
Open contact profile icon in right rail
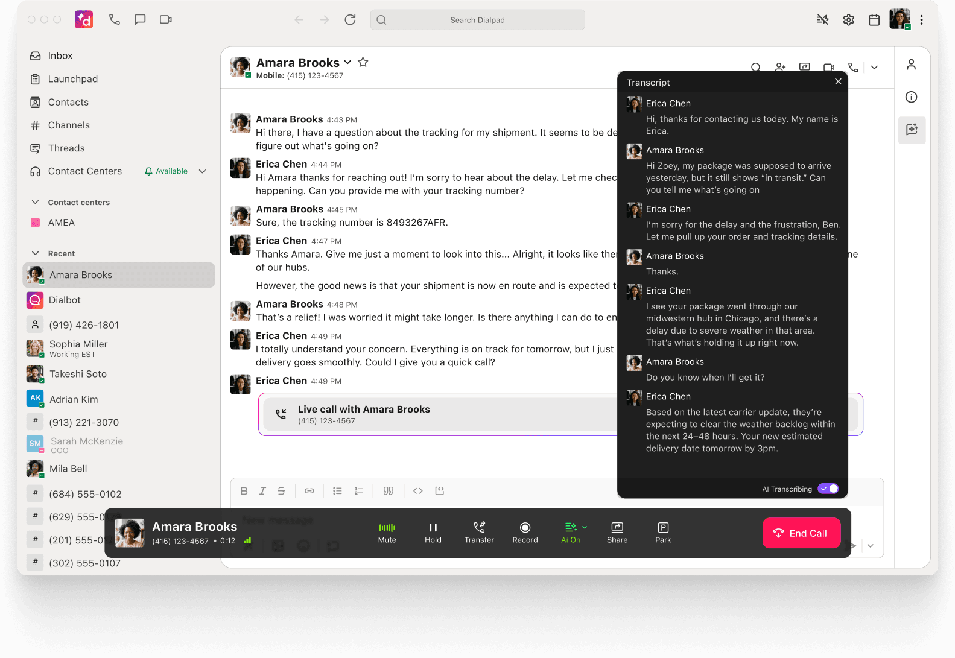(x=912, y=65)
